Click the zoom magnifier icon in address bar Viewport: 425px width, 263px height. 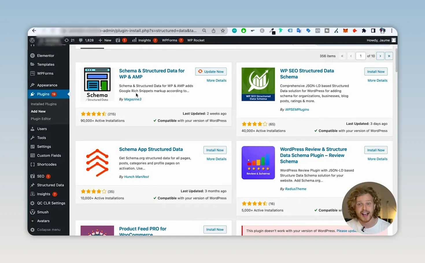click(204, 31)
